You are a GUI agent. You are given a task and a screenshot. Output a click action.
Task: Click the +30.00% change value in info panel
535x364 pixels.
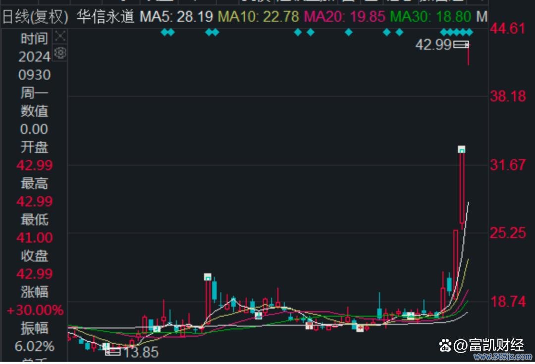[35, 310]
